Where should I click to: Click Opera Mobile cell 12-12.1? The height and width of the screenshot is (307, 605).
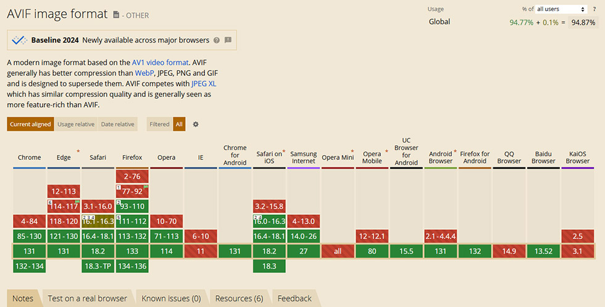pyautogui.click(x=372, y=236)
